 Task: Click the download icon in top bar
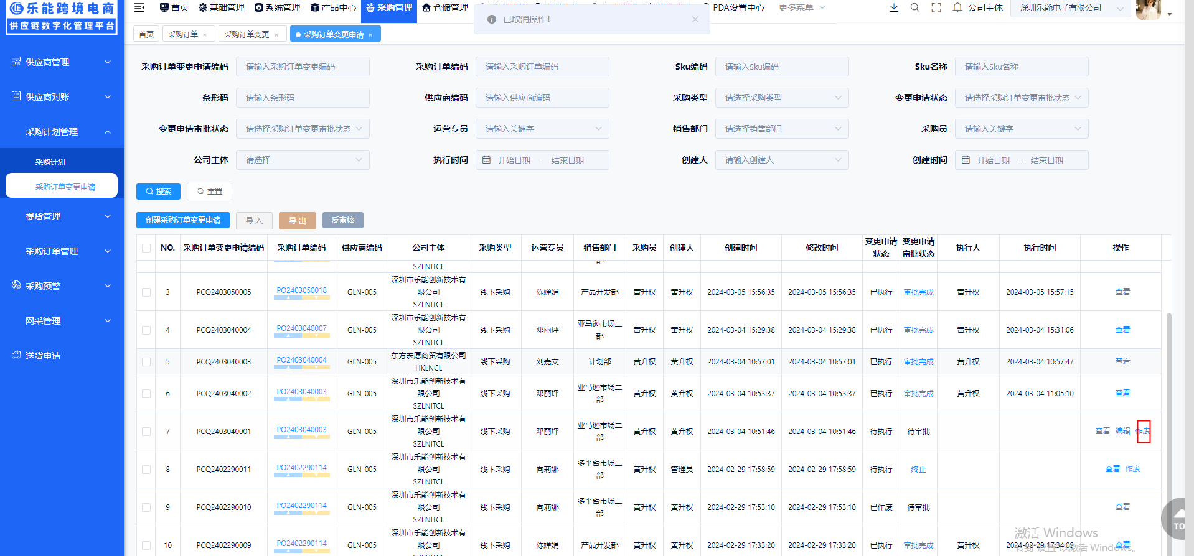894,7
